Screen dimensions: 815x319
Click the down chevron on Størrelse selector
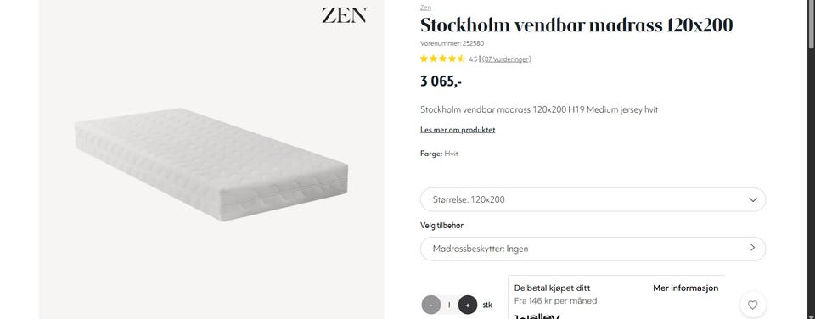pyautogui.click(x=753, y=199)
